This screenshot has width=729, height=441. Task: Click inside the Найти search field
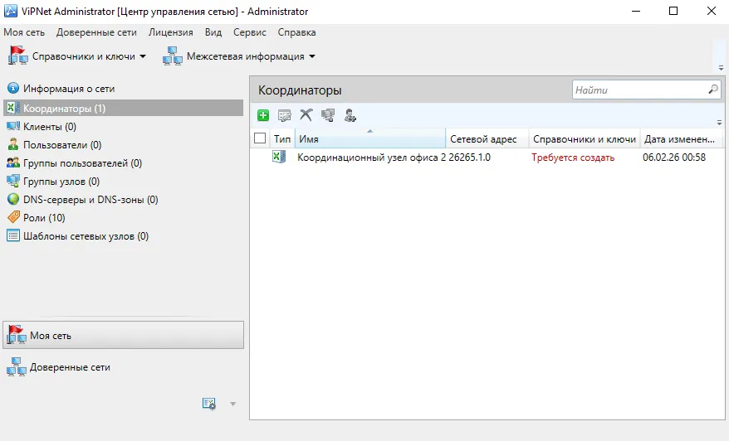639,90
